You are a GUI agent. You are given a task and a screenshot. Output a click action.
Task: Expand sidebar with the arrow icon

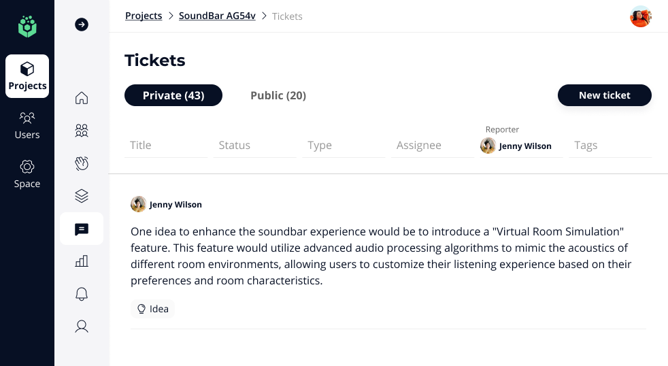pyautogui.click(x=82, y=24)
